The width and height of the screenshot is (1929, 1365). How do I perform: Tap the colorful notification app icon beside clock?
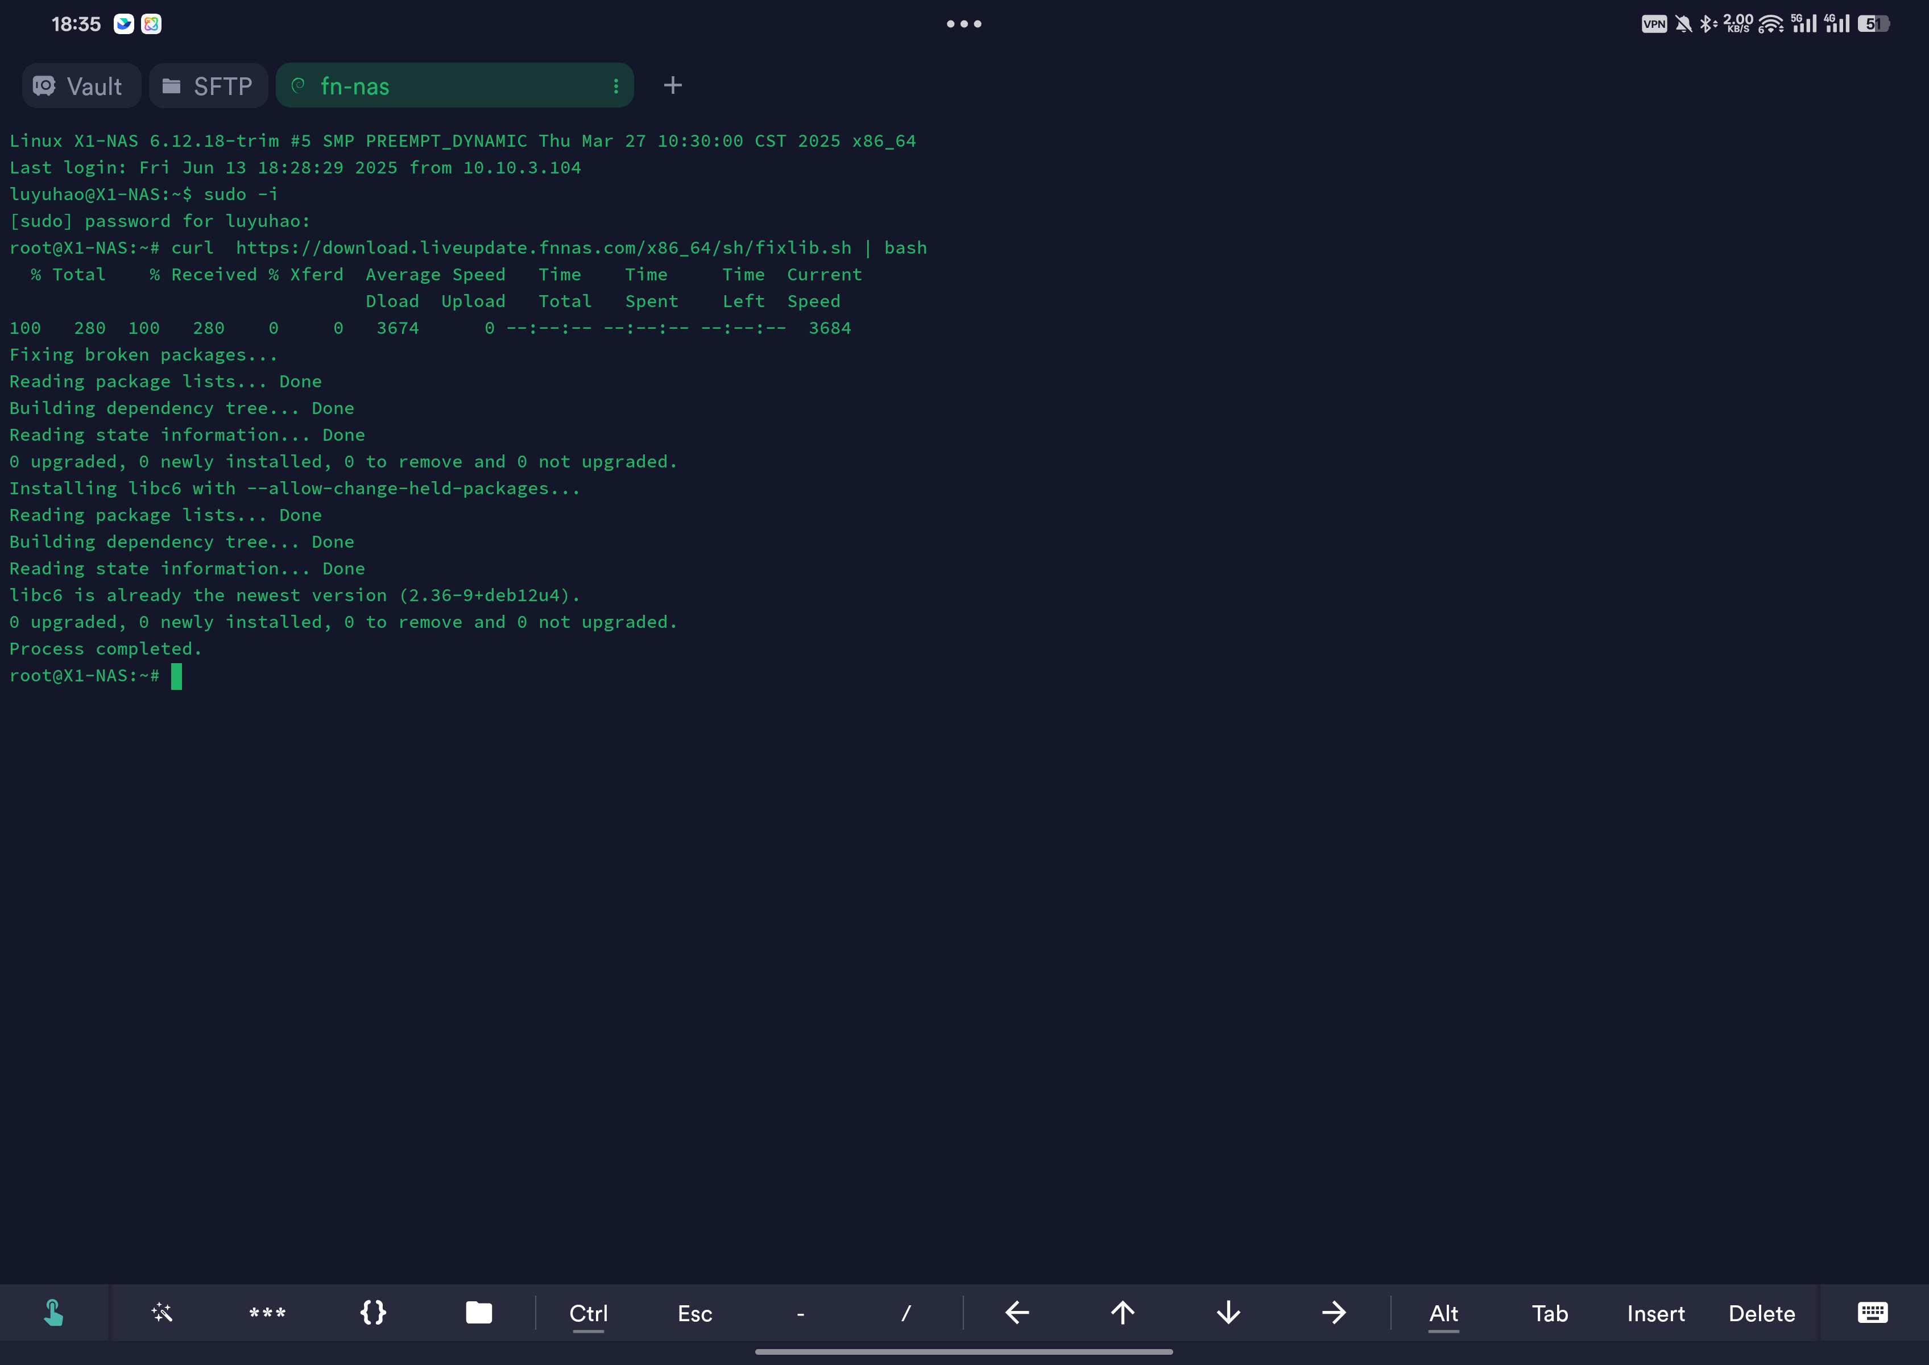(x=151, y=23)
